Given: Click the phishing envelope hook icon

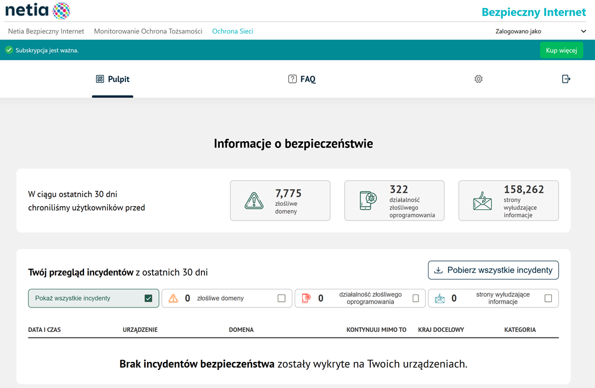Looking at the screenshot, I should point(483,201).
